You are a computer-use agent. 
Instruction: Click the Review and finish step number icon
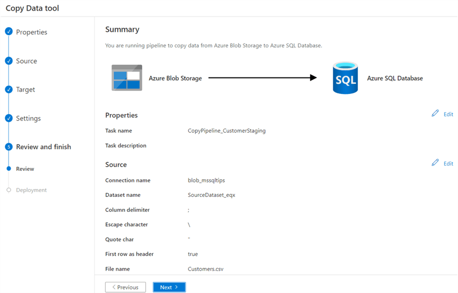point(9,146)
